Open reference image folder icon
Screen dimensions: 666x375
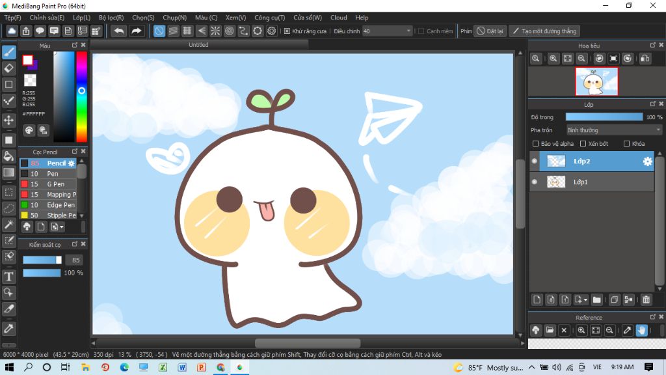click(x=550, y=330)
